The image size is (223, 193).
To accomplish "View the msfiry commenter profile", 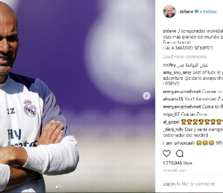I will click(169, 65).
